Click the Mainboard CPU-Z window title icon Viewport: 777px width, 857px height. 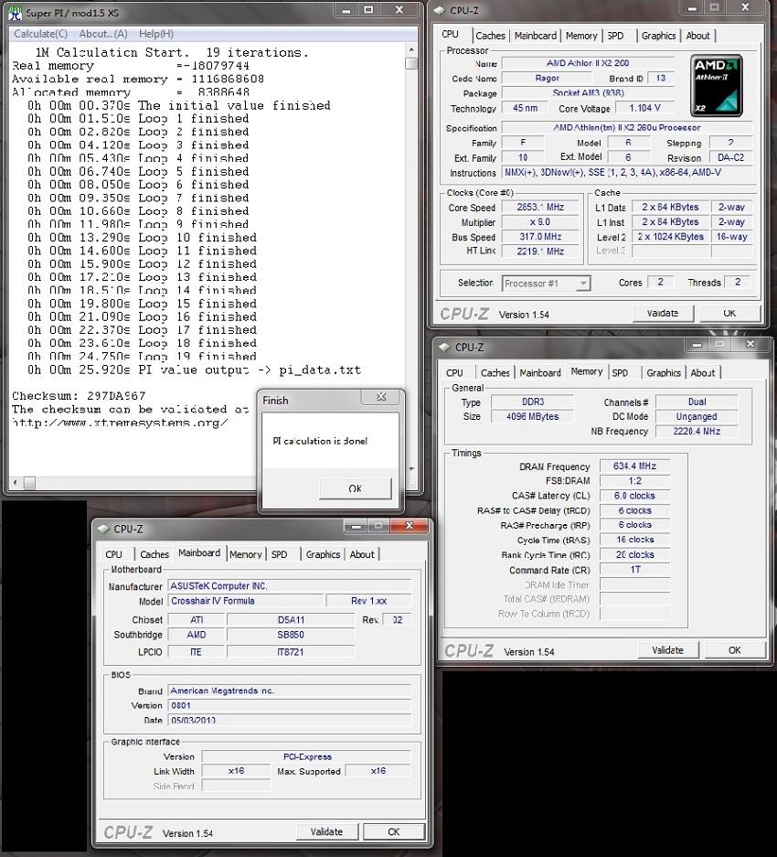tap(102, 529)
